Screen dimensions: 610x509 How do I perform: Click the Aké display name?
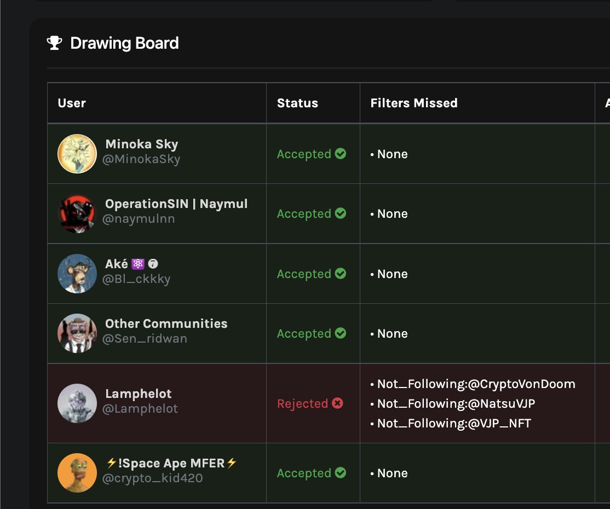116,264
